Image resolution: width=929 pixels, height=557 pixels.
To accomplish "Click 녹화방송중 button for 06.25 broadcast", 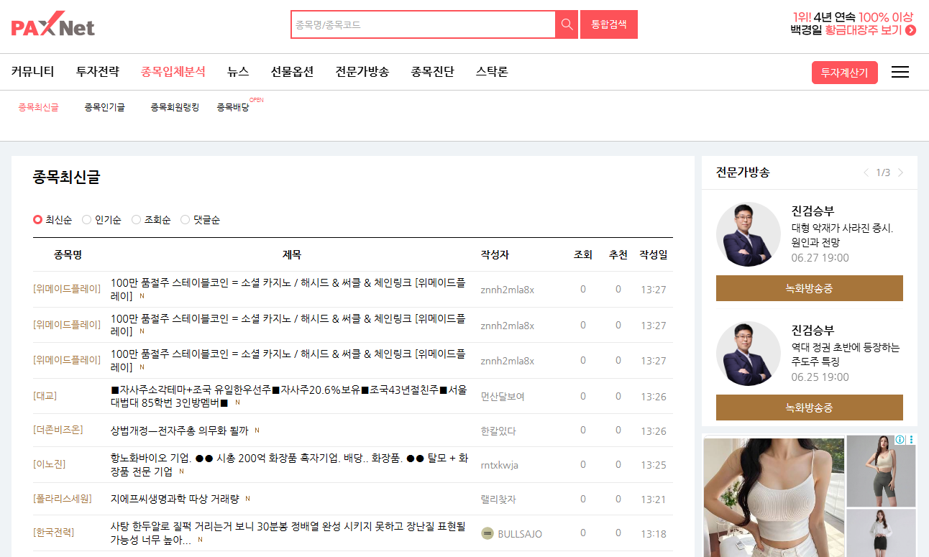I will [x=810, y=408].
